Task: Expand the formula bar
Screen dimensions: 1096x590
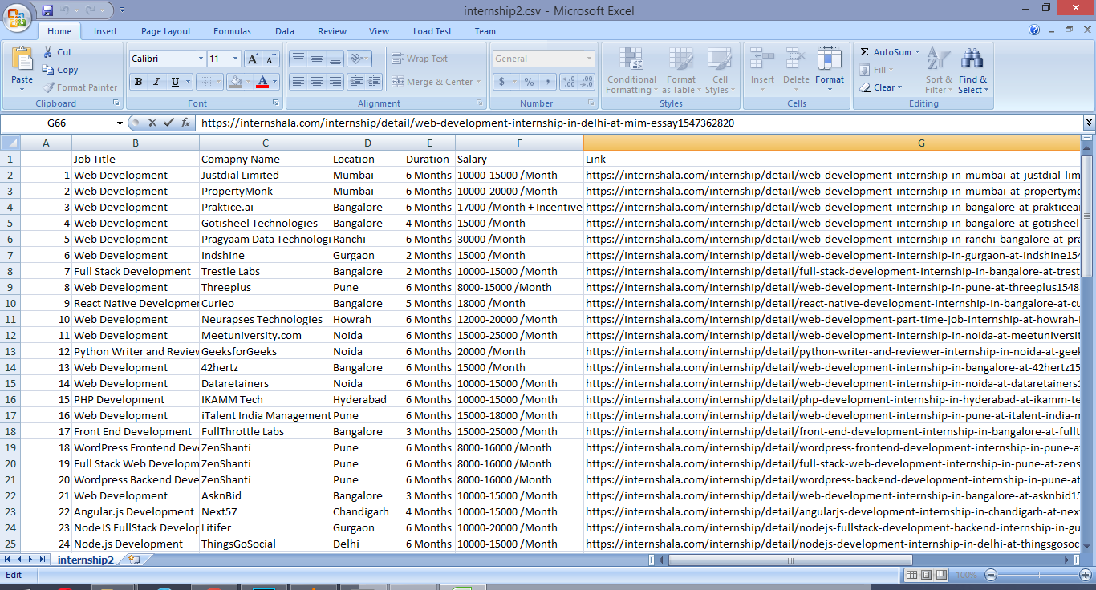Action: pos(1089,123)
